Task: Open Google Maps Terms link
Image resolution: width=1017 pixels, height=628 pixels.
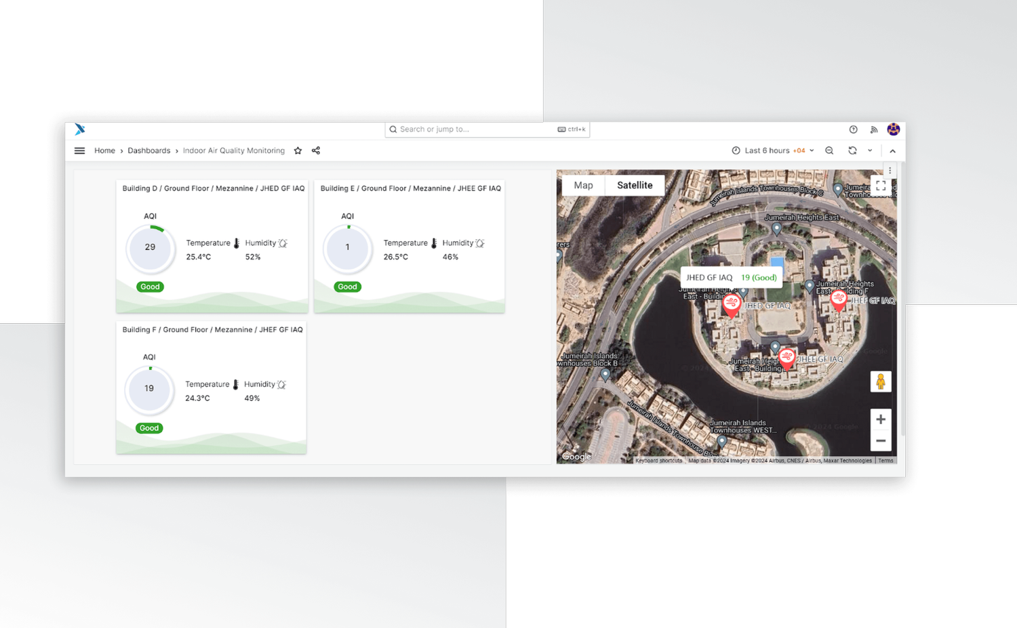Action: [885, 460]
